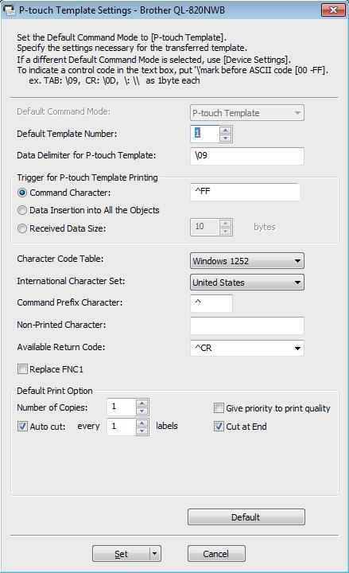
Task: Click the Received Data Size bytes field
Action: pos(205,227)
